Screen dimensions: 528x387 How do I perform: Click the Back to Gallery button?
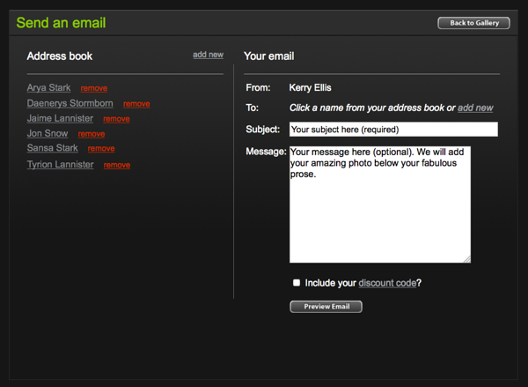click(473, 23)
